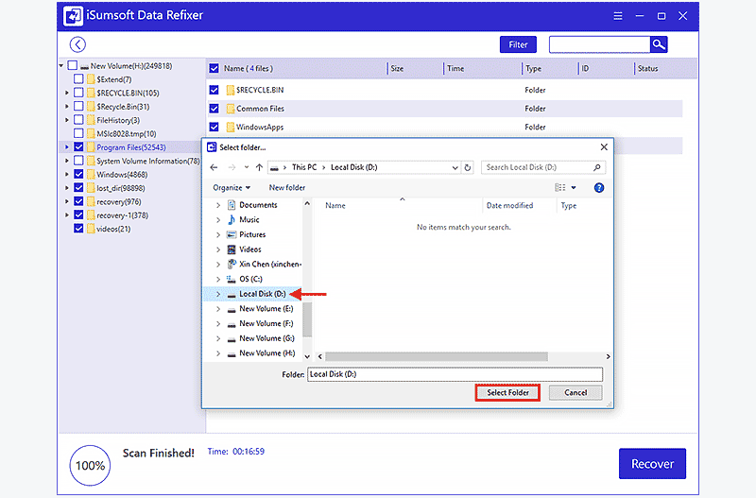This screenshot has width=756, height=498.
Task: Expand FileHistory(3) tree node
Action: coord(67,120)
